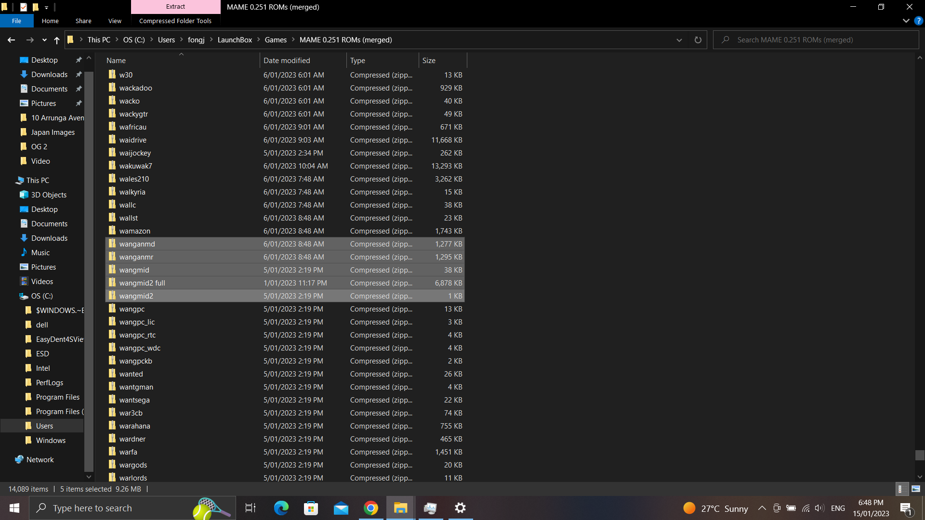Navigate up one folder level
This screenshot has width=925, height=520.
point(57,40)
